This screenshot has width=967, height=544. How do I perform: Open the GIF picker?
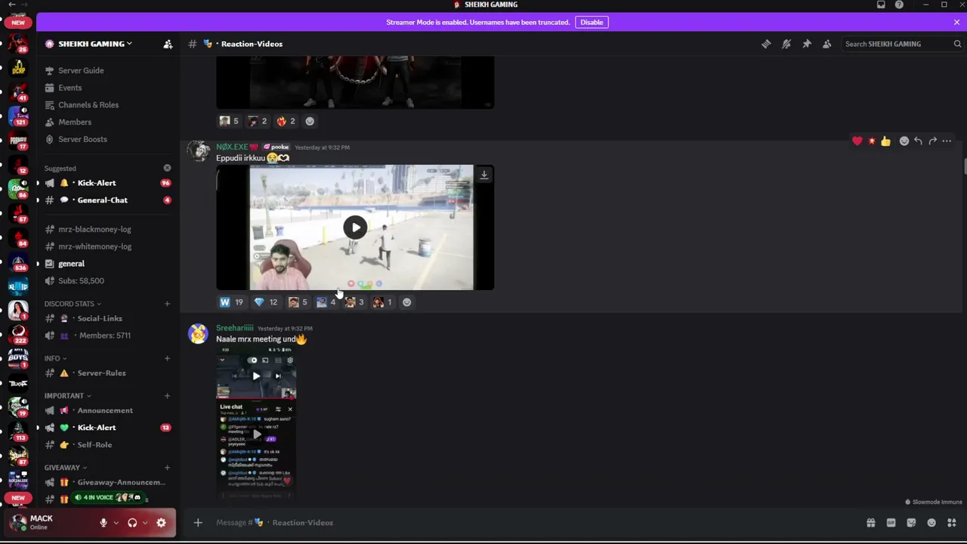(891, 523)
